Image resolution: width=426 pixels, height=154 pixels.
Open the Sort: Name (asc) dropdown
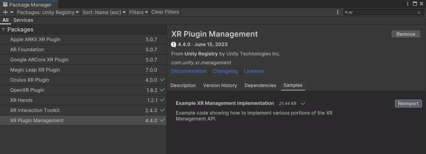pyautogui.click(x=104, y=12)
